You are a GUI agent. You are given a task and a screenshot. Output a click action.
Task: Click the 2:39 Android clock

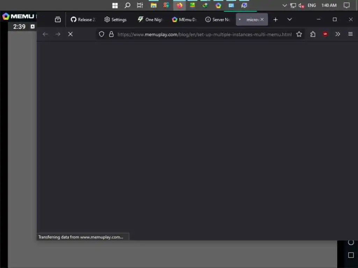click(x=19, y=27)
